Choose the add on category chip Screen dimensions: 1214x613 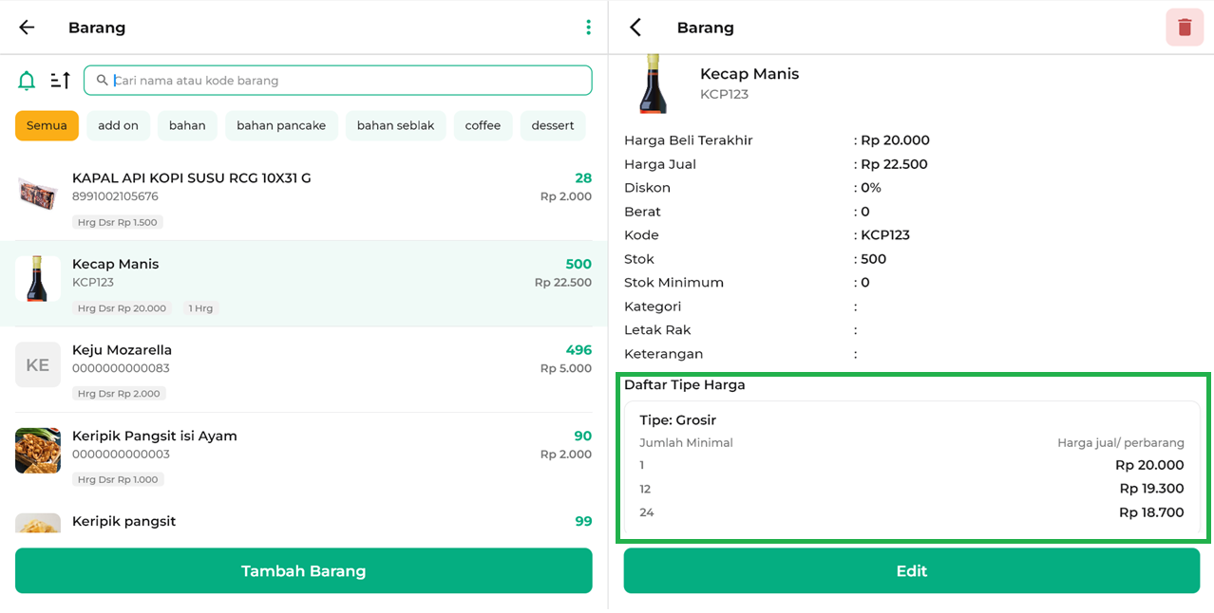click(x=118, y=125)
